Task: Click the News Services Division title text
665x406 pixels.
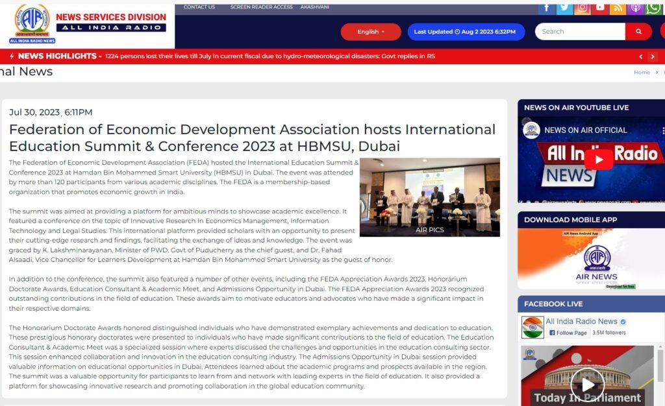Action: click(111, 17)
